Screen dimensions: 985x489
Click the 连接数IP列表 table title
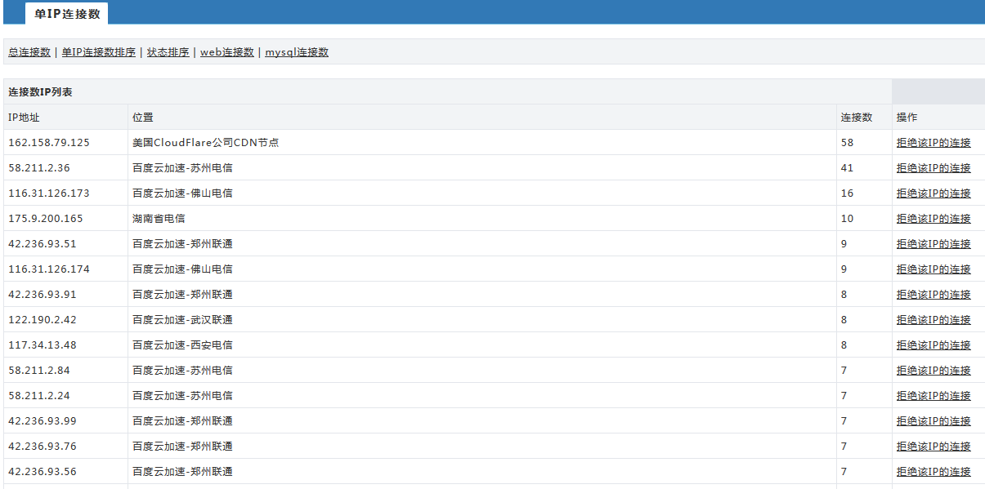tap(40, 92)
